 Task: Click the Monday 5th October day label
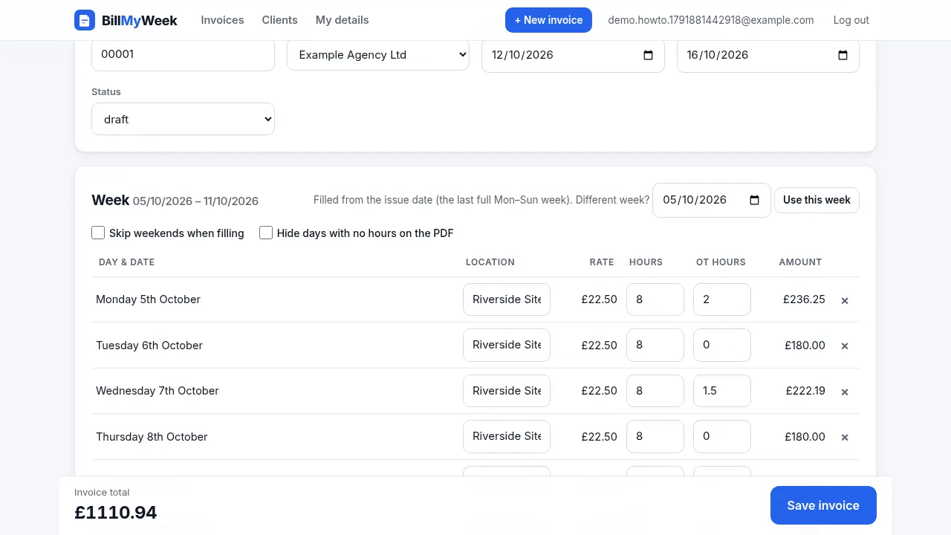coord(149,299)
